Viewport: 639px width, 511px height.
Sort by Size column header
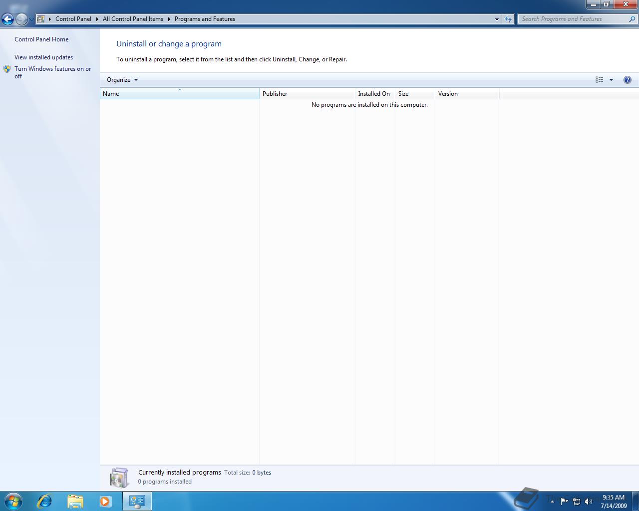pos(415,94)
